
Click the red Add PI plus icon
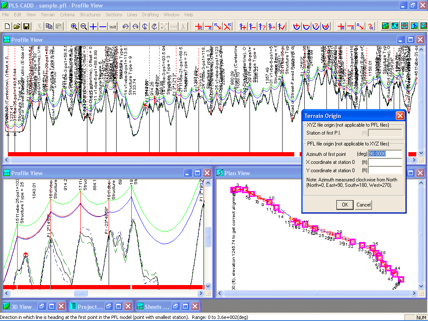(199, 26)
